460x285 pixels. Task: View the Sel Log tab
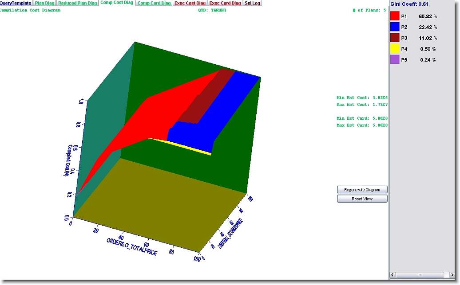(252, 3)
